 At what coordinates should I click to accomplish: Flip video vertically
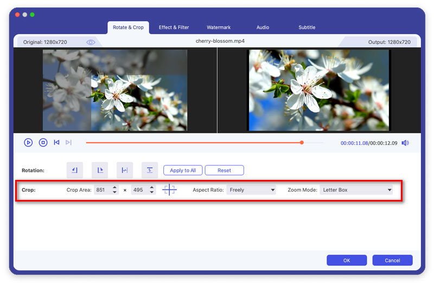coord(150,170)
